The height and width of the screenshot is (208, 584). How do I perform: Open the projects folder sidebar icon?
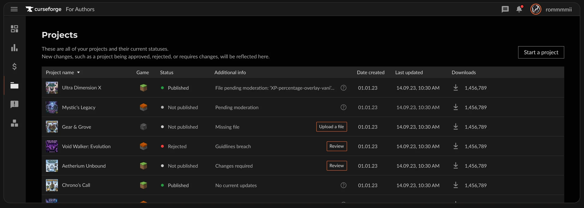(x=14, y=85)
